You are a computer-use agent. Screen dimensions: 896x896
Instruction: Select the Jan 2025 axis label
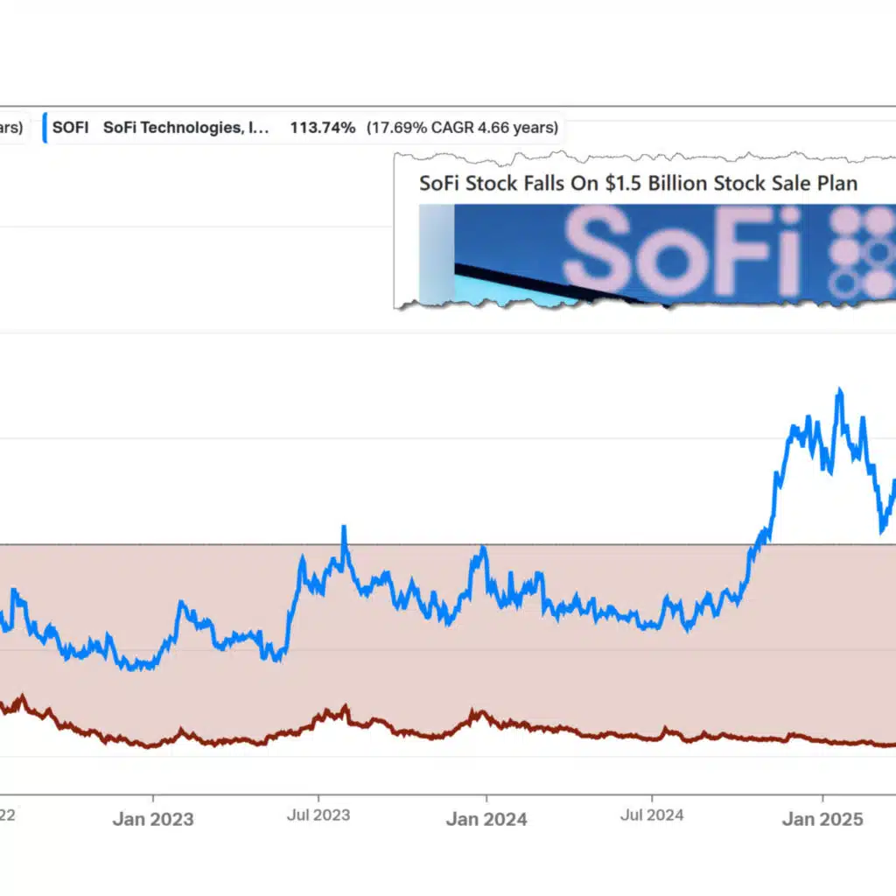[x=822, y=819]
